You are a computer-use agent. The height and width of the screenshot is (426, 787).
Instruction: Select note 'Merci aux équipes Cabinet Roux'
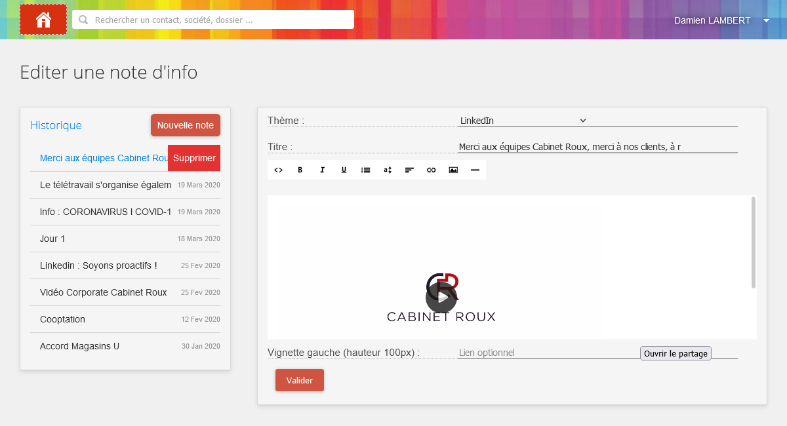(x=104, y=158)
